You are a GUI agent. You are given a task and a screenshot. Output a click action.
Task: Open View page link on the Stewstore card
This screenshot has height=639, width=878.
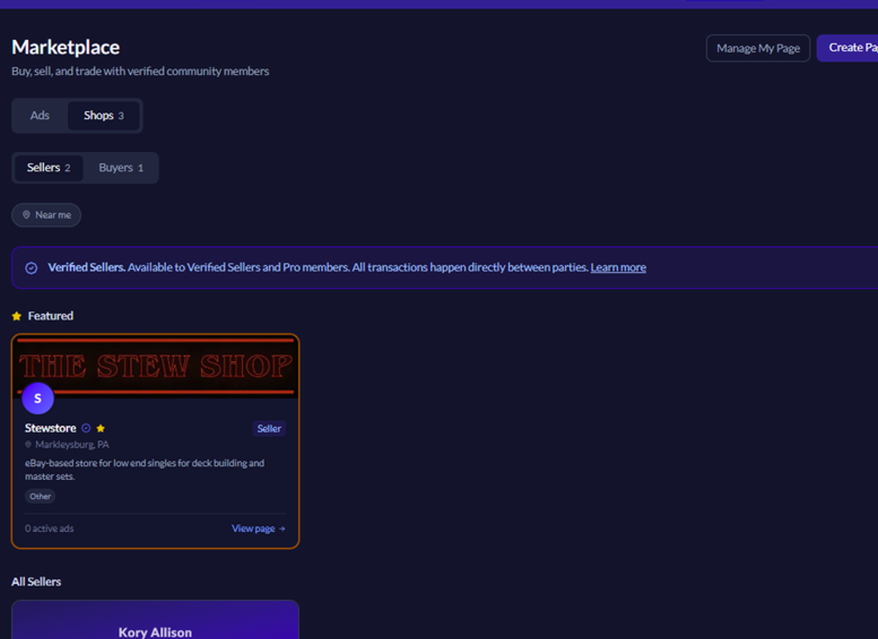pos(259,529)
